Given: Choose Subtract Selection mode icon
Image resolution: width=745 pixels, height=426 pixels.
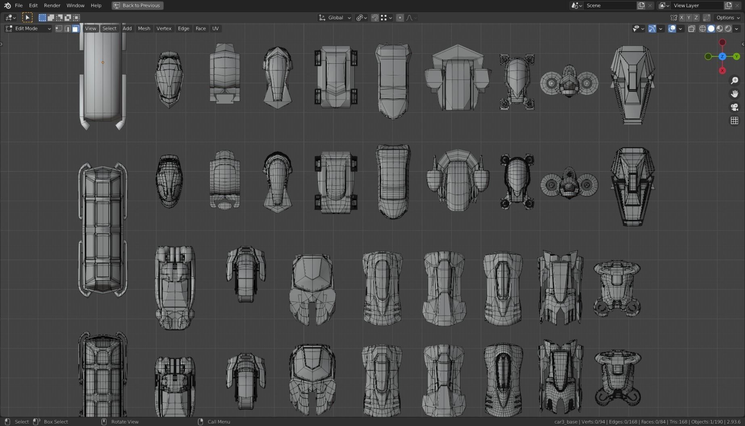Looking at the screenshot, I should [x=59, y=18].
